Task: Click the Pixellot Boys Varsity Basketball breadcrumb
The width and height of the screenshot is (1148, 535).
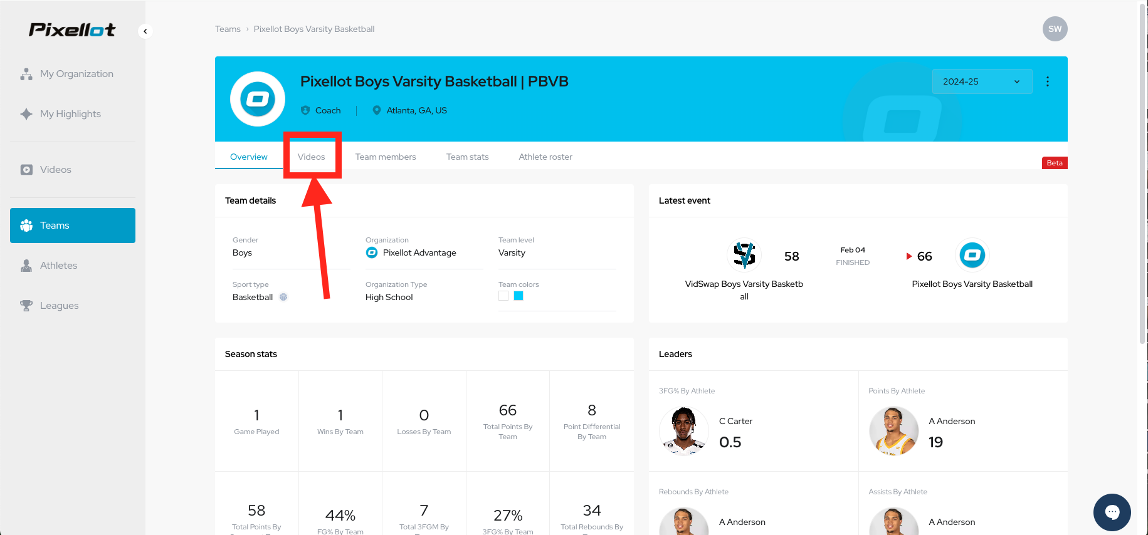Action: pyautogui.click(x=314, y=29)
